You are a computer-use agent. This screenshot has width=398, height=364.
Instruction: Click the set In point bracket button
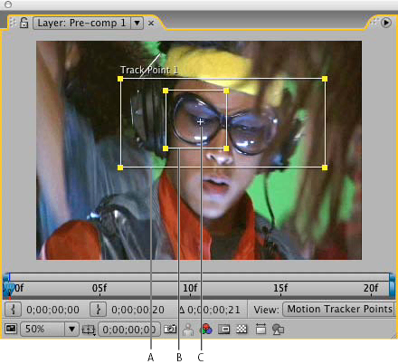[x=13, y=310]
